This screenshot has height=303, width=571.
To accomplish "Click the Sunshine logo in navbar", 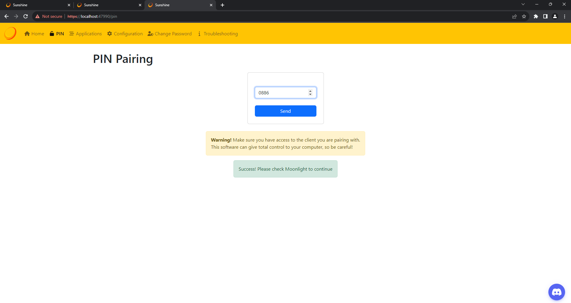I will click(10, 33).
